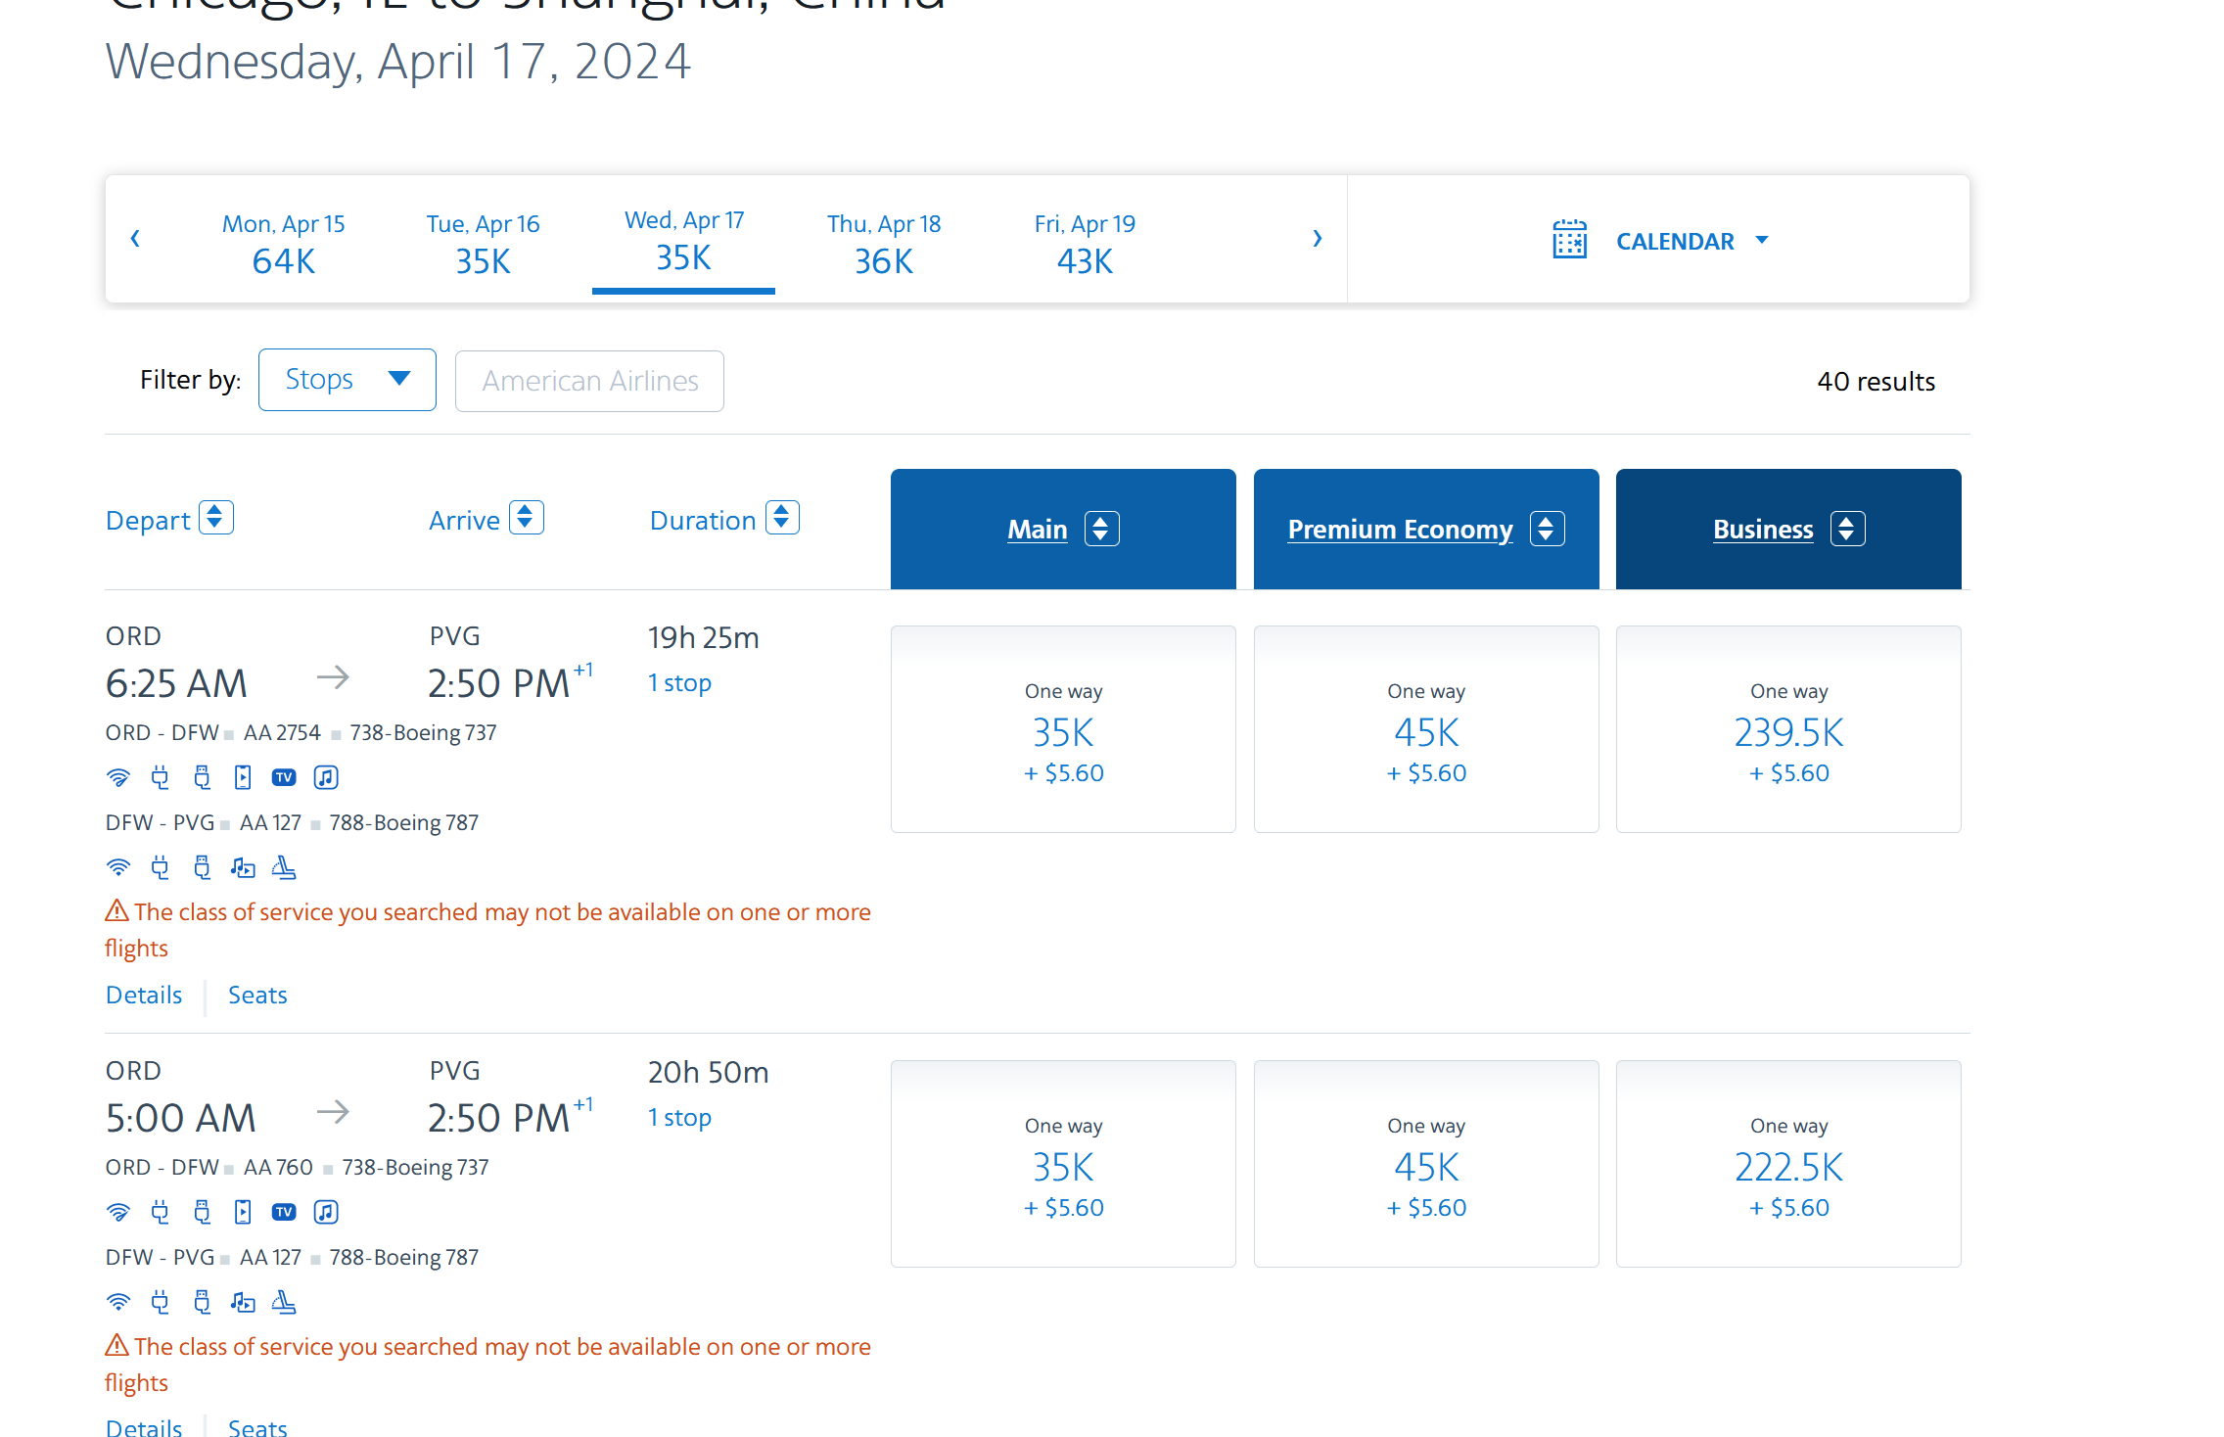2224x1437 pixels.
Task: Click the USB power icon on flight AA 760
Action: coord(202,1212)
